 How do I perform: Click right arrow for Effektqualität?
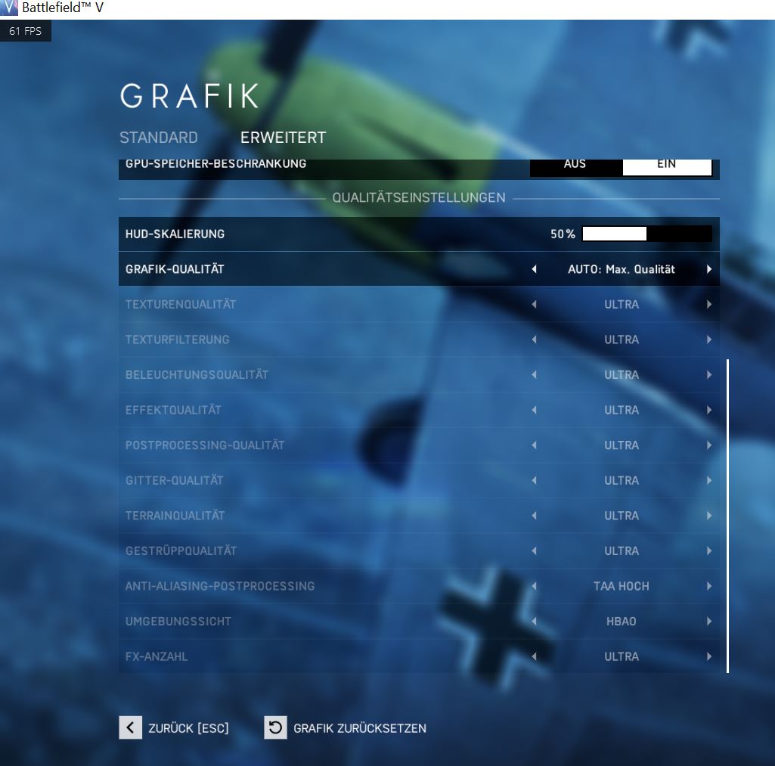pyautogui.click(x=709, y=410)
